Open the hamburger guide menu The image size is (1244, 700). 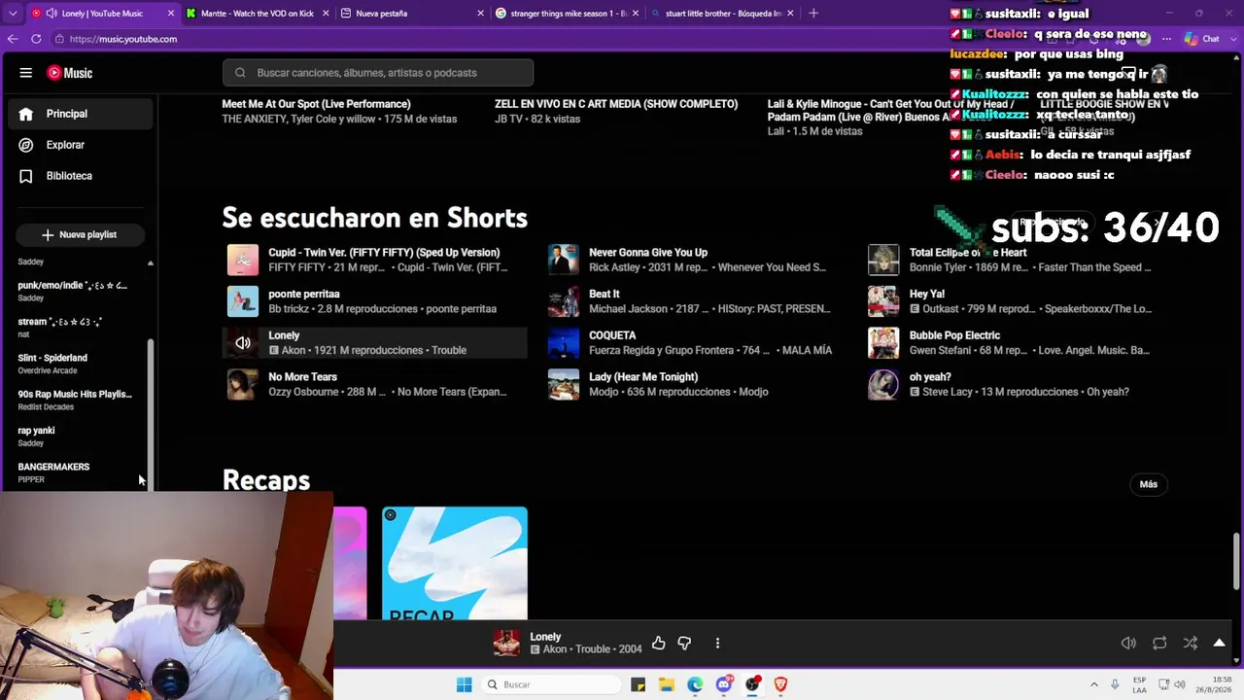pos(26,73)
